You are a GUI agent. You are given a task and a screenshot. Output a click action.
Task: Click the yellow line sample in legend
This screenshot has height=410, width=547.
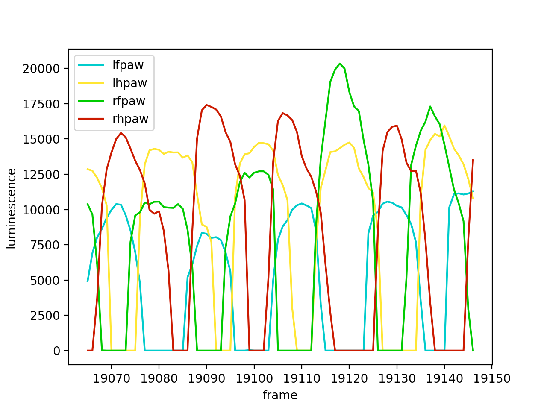(x=91, y=83)
